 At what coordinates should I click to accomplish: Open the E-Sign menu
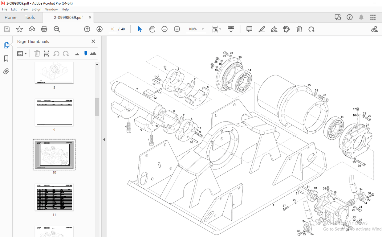(x=37, y=9)
